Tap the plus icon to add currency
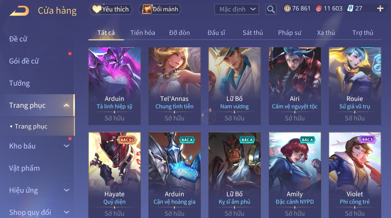 (x=380, y=9)
